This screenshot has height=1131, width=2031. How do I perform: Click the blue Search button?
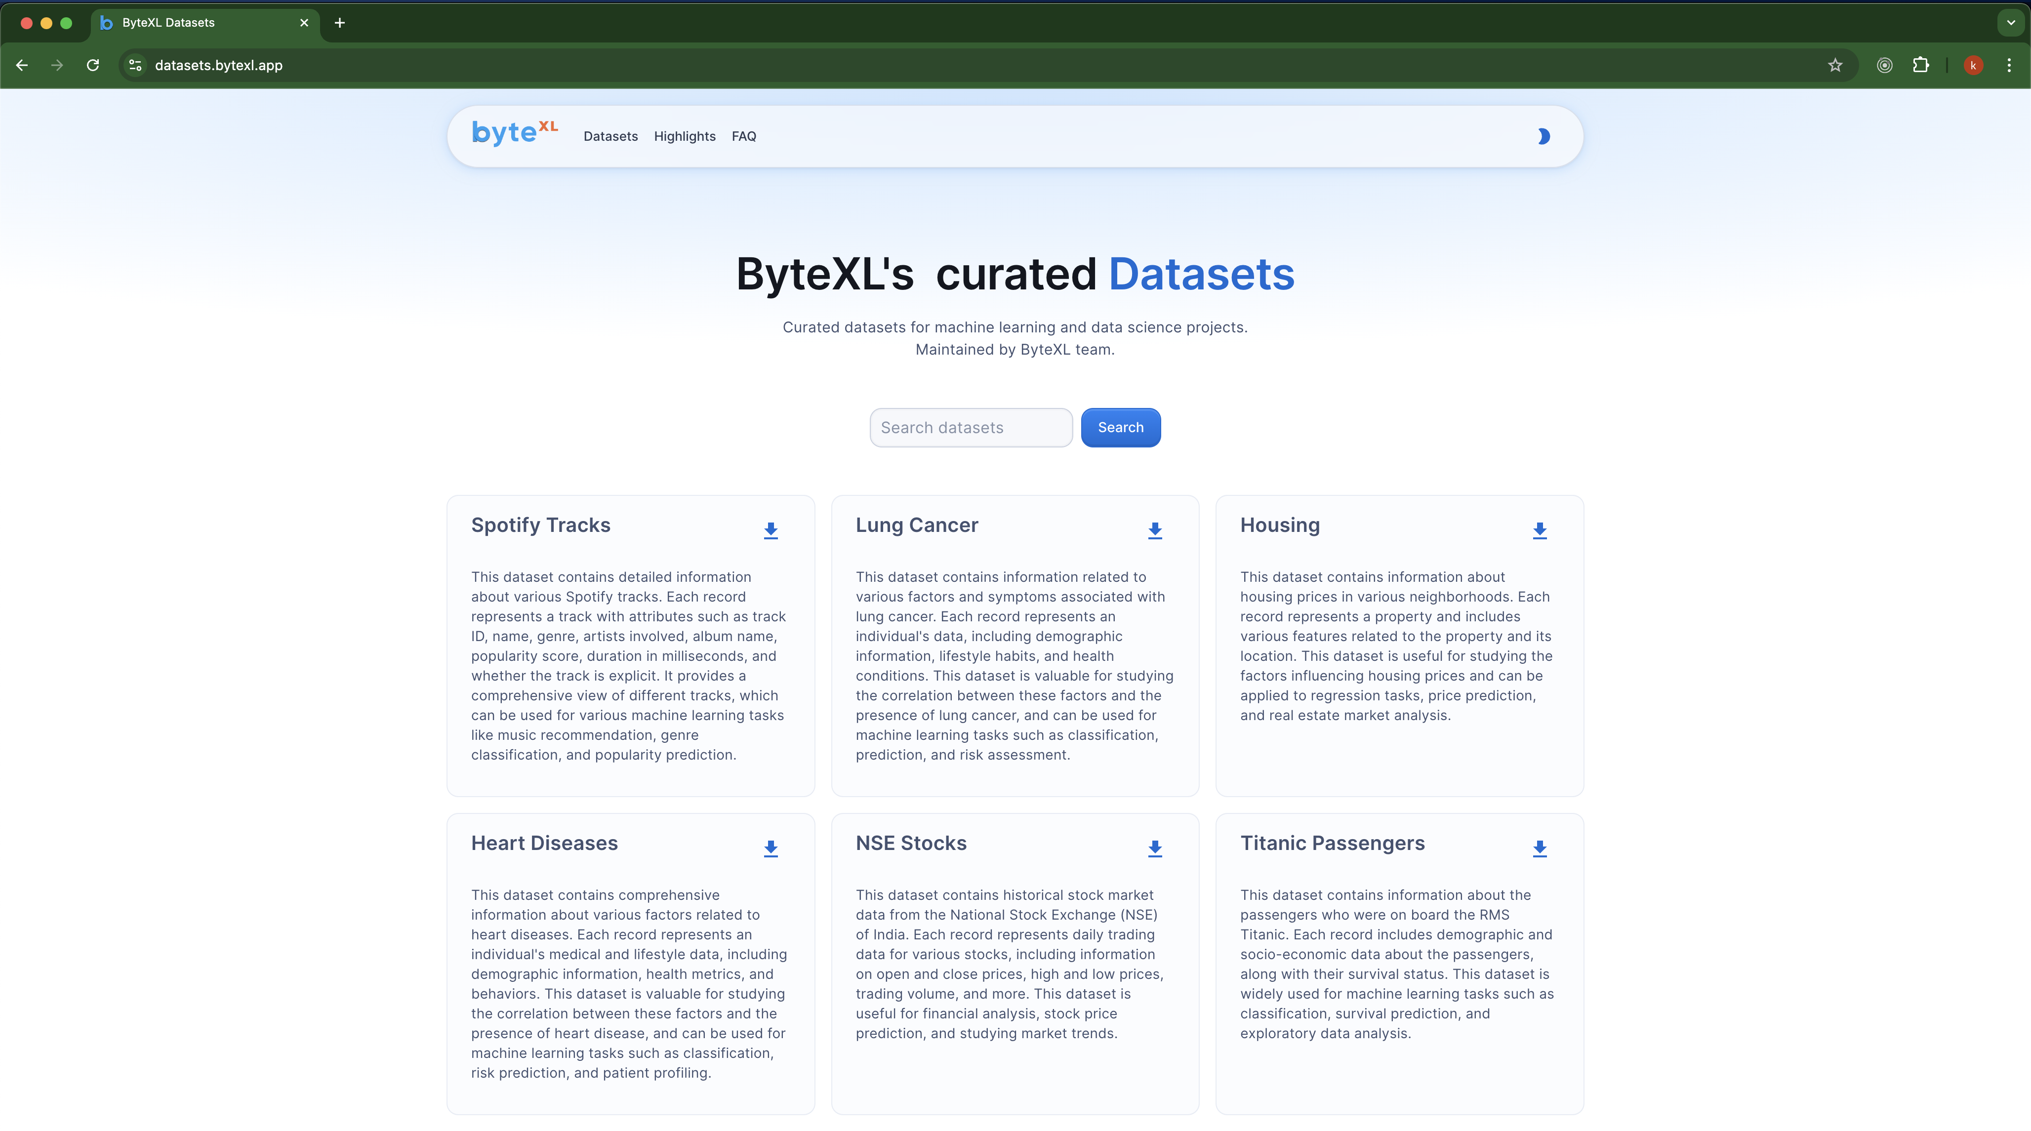[1120, 427]
